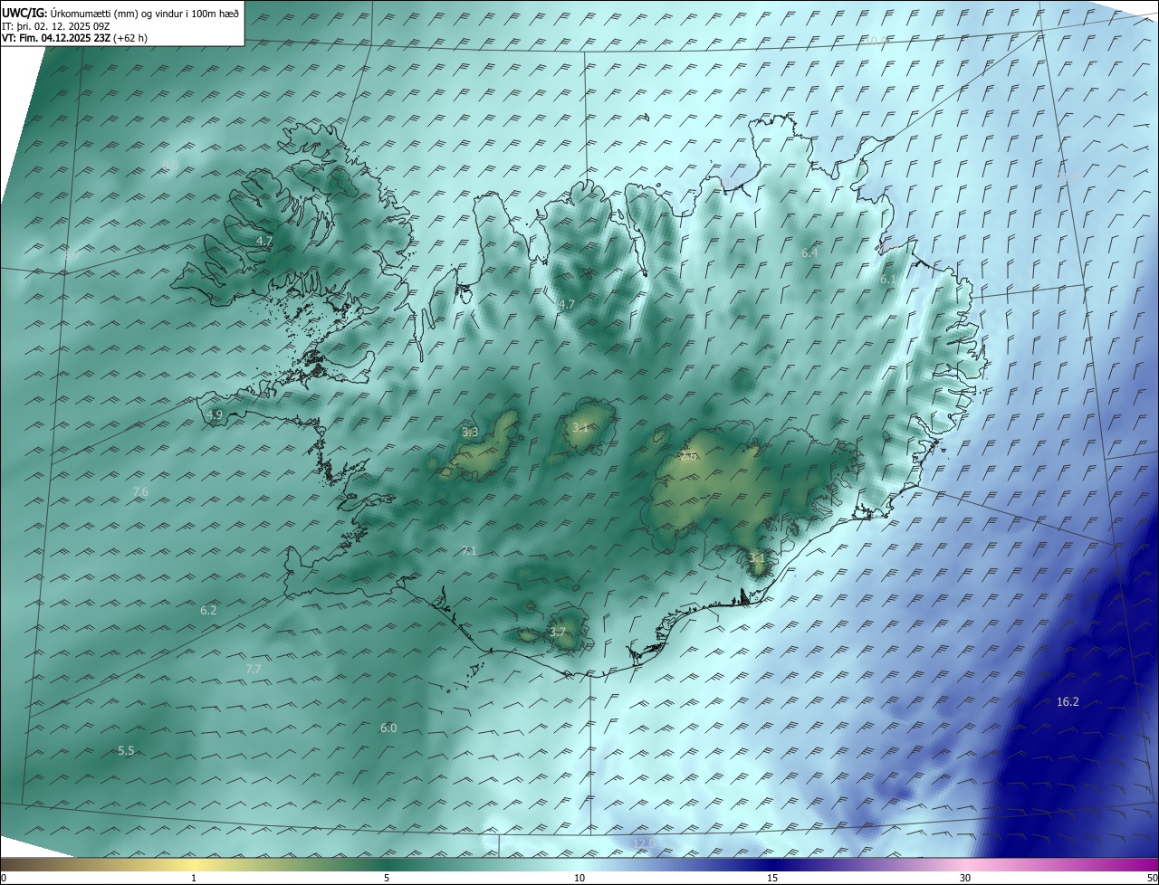Click the 7.7 value on the map

(x=254, y=669)
